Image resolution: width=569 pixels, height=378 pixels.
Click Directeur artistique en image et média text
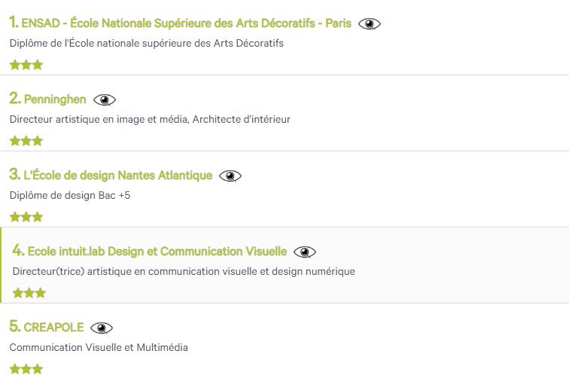coord(150,119)
